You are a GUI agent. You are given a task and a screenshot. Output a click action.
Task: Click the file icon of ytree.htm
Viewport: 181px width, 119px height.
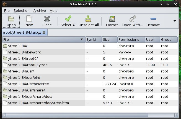coord(5,103)
